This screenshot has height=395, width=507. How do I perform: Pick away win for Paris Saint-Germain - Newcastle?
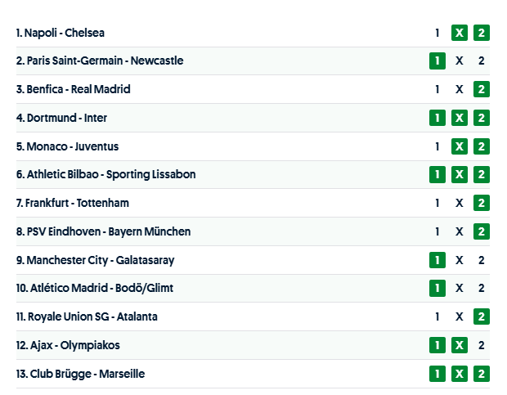pyautogui.click(x=482, y=61)
